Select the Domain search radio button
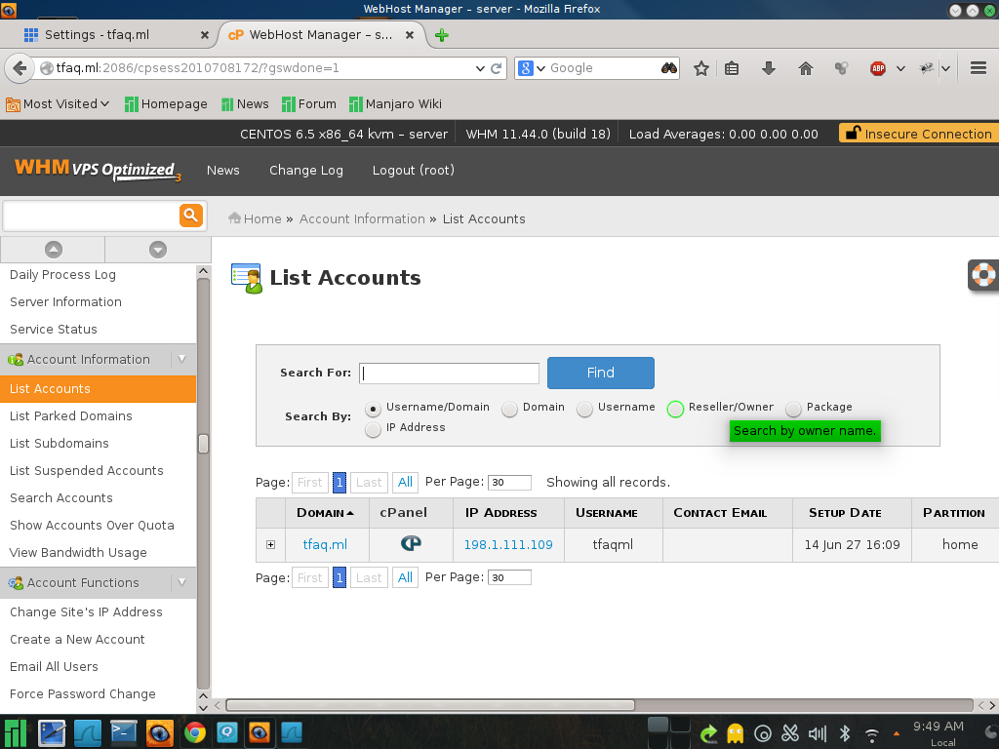Viewport: 999px width, 749px height. click(509, 409)
